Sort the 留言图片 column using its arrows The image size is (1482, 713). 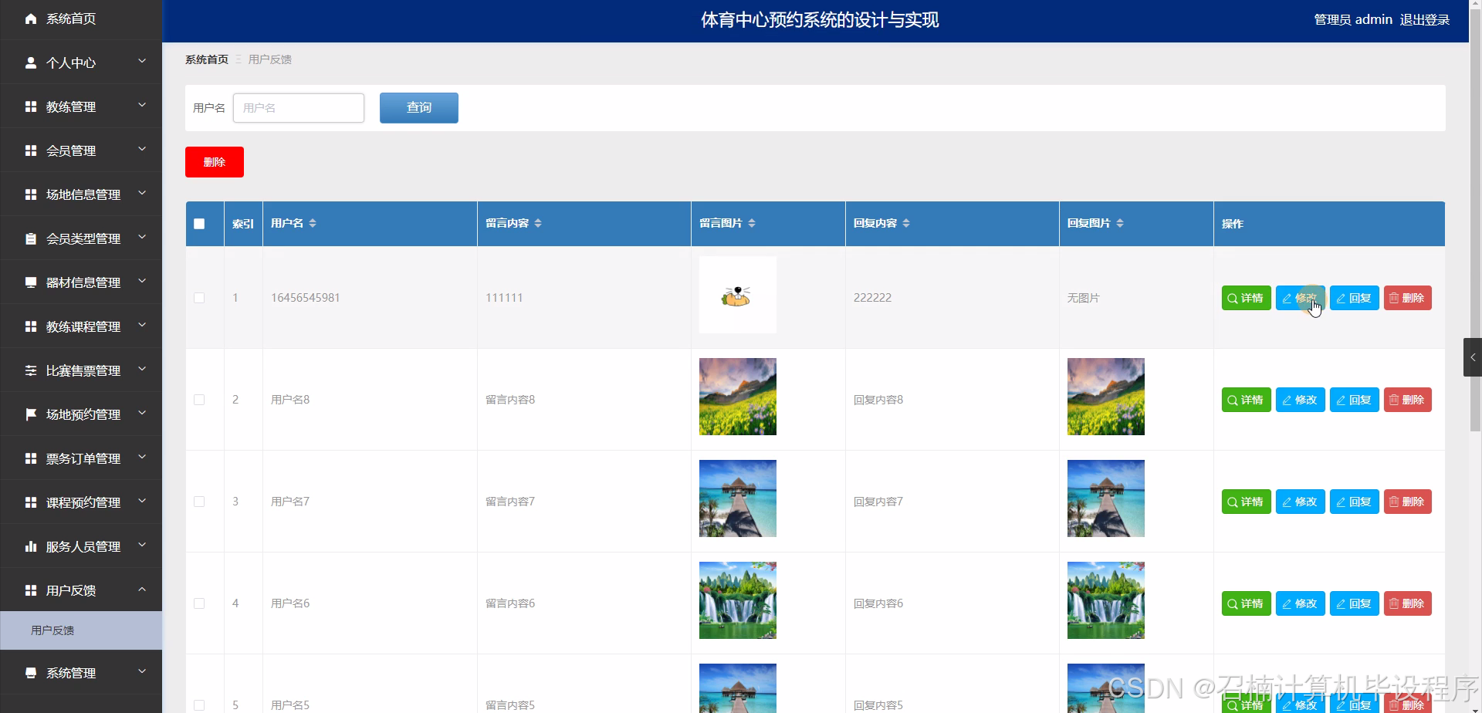click(752, 223)
